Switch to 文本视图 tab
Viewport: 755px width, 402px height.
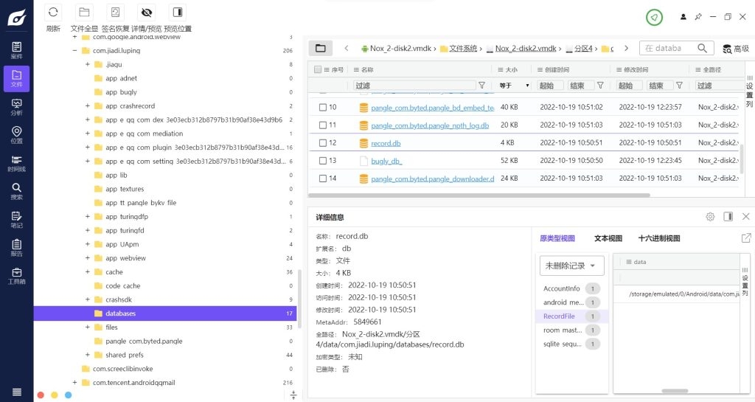[608, 238]
